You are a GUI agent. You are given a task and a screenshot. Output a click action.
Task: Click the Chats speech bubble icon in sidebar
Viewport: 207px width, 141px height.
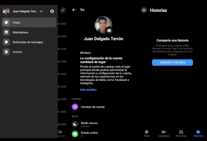point(6,22)
